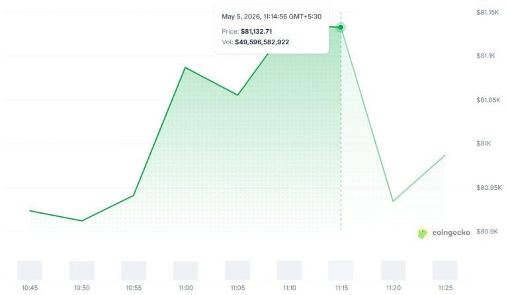Click the tooltip date May 5, 2026
508x295 pixels.
click(241, 17)
